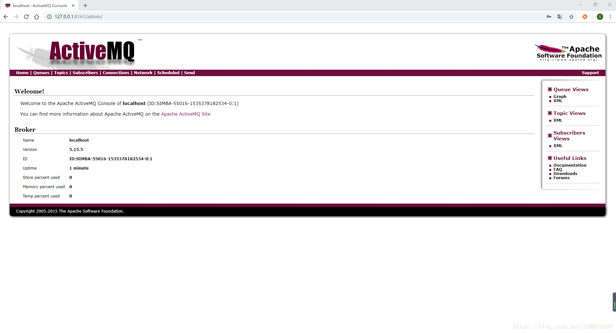This screenshot has width=616, height=333.
Task: Click the translate page icon
Action: (560, 17)
